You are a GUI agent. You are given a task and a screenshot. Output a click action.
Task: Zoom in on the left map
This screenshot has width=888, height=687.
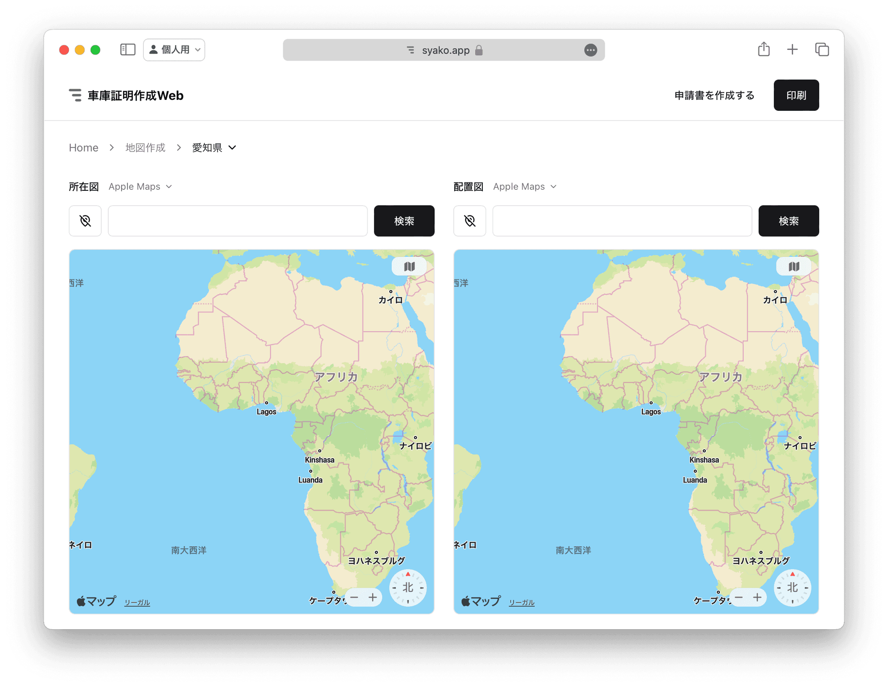point(373,597)
